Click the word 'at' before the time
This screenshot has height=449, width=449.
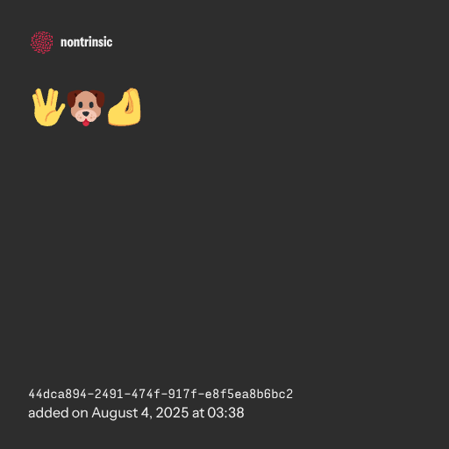pos(198,414)
